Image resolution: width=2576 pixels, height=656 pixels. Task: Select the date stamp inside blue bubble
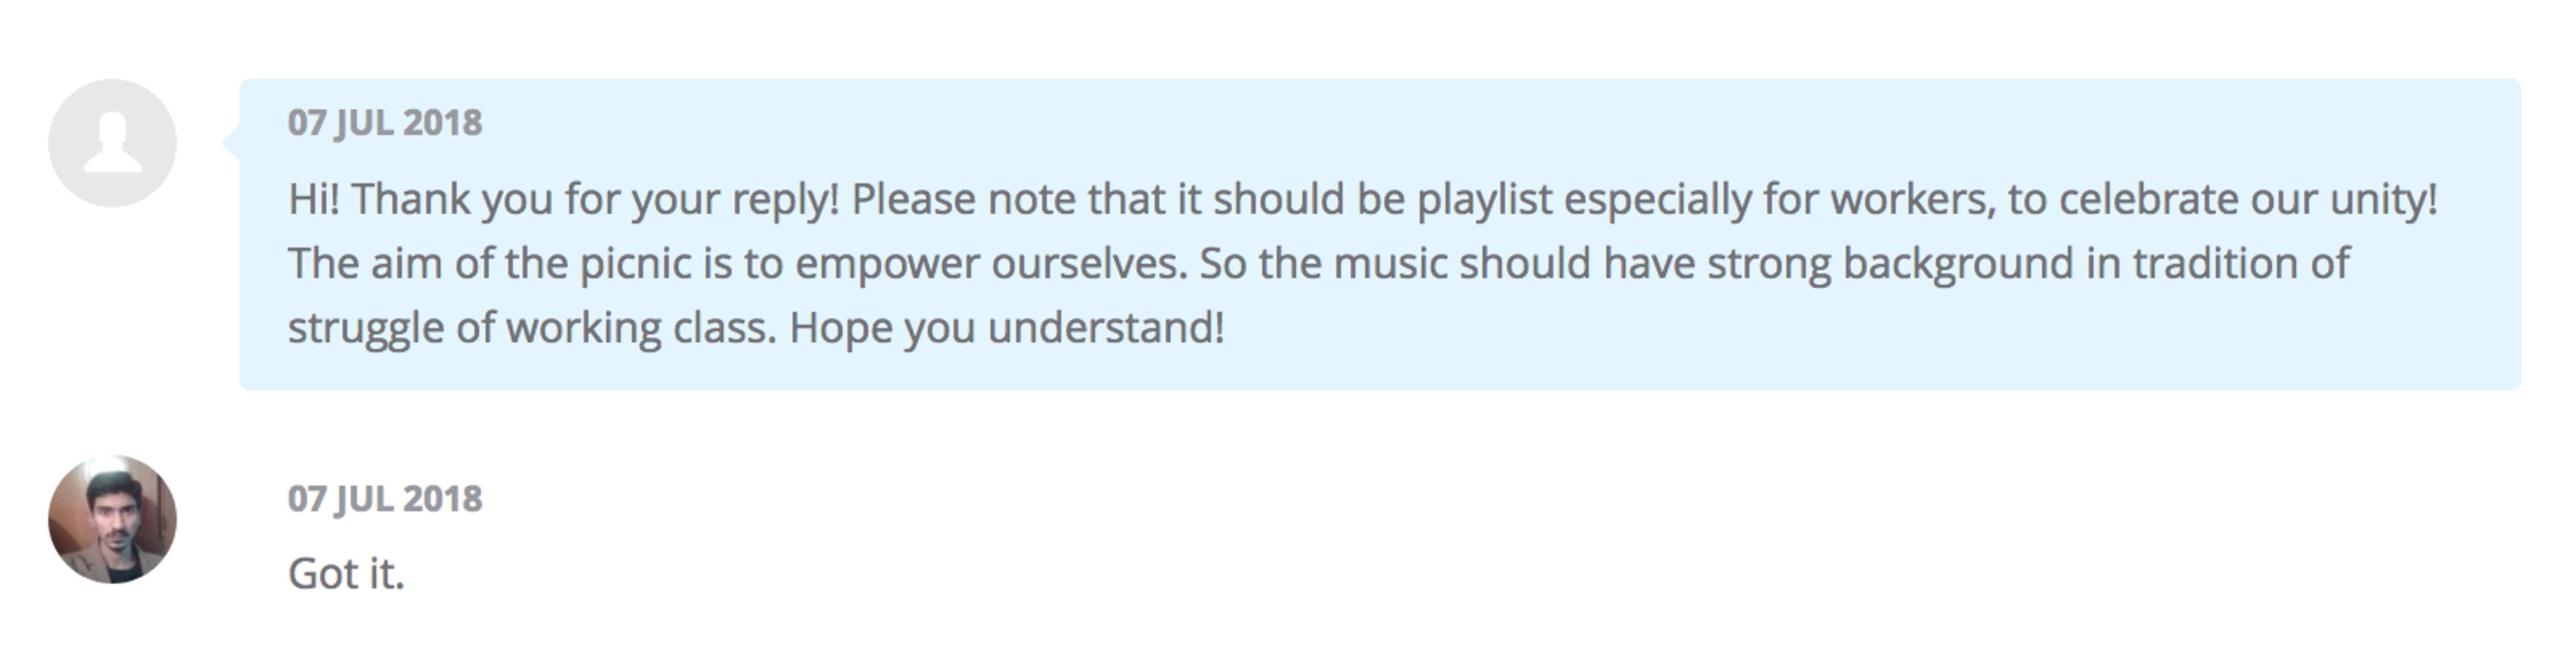[385, 122]
